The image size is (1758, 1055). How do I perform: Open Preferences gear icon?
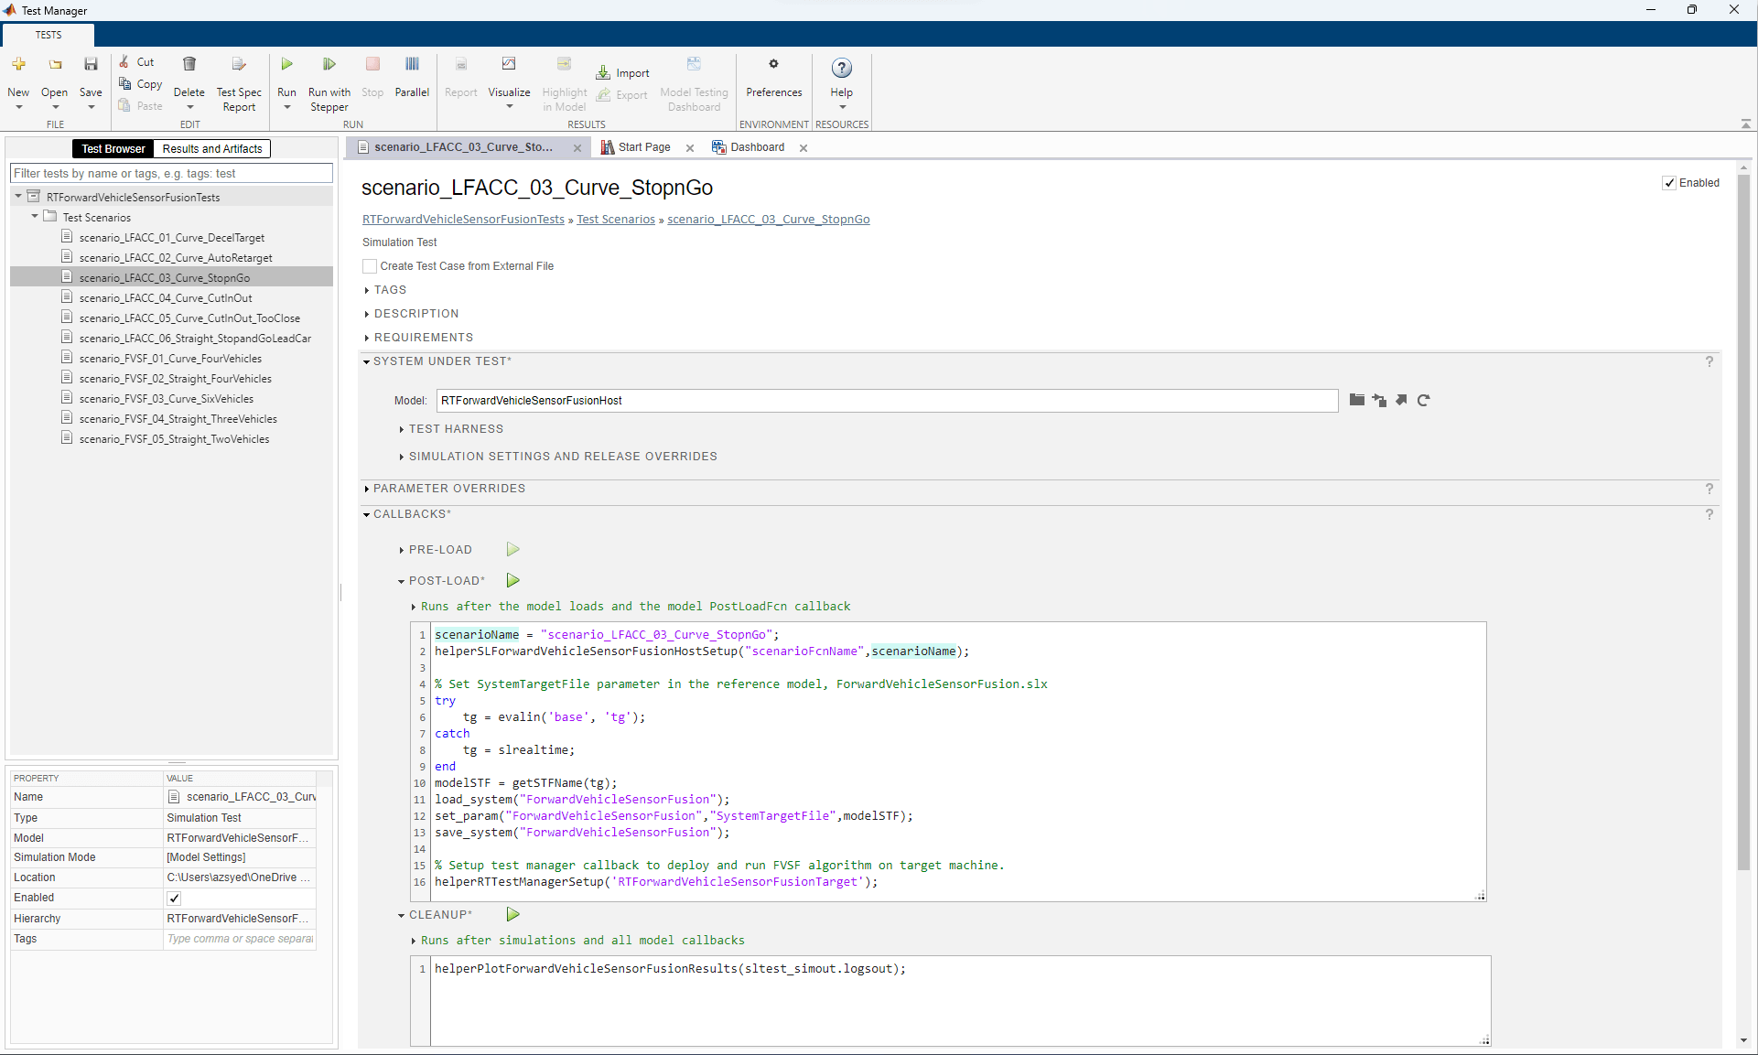coord(773,65)
